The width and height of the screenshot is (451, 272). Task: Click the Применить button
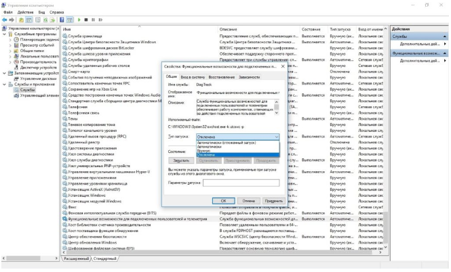[x=274, y=201]
